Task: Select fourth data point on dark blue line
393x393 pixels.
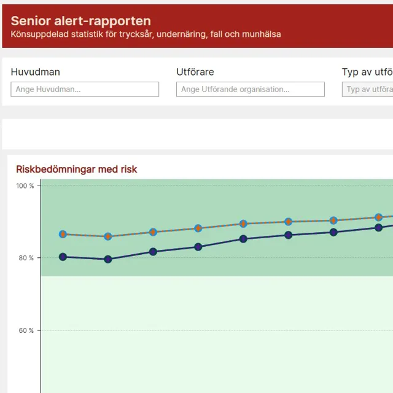Action: click(x=198, y=247)
